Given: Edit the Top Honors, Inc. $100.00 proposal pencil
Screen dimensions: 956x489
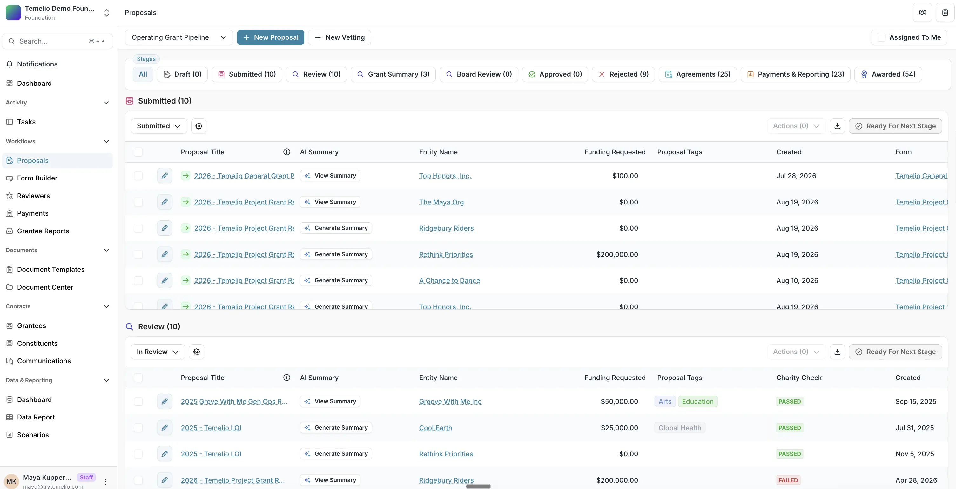Looking at the screenshot, I should [x=165, y=176].
